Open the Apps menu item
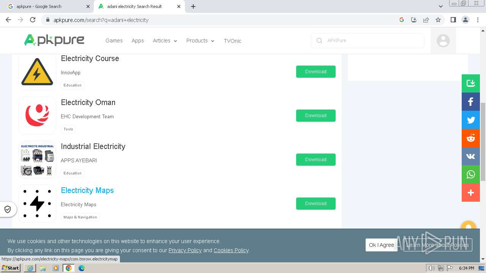Viewport: 486px width, 273px height. (137, 41)
